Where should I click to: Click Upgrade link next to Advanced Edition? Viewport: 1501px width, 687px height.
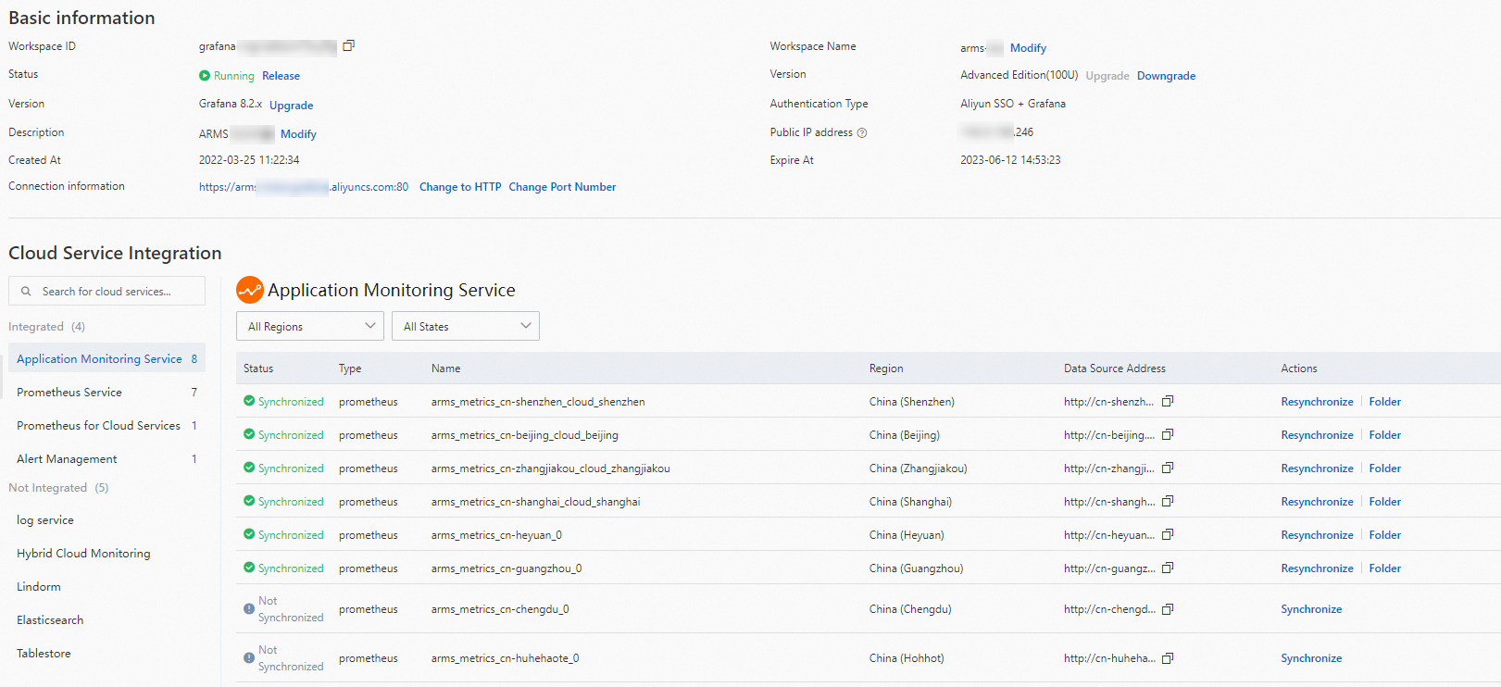click(x=1107, y=76)
